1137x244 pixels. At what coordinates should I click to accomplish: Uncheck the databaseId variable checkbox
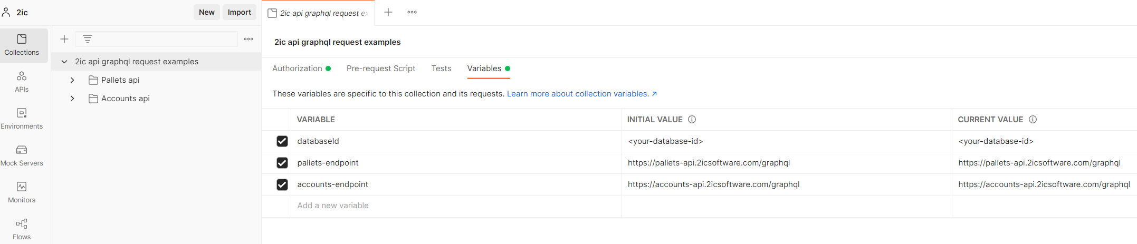pos(282,141)
